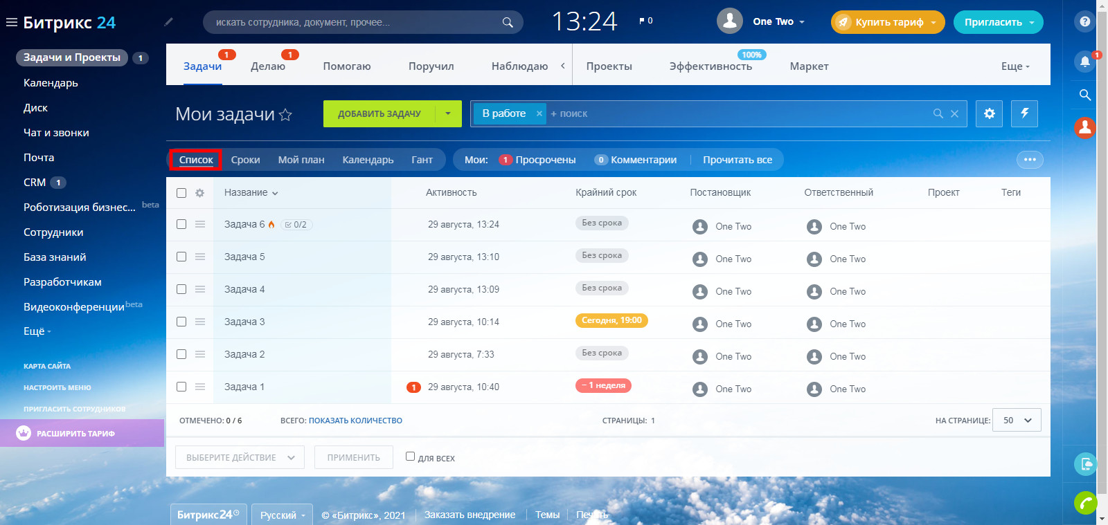1108x525 pixels.
Task: Check the box for Задача 1
Action: click(181, 387)
